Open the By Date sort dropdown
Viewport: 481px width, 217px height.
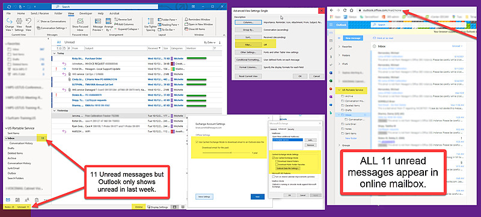coord(210,43)
